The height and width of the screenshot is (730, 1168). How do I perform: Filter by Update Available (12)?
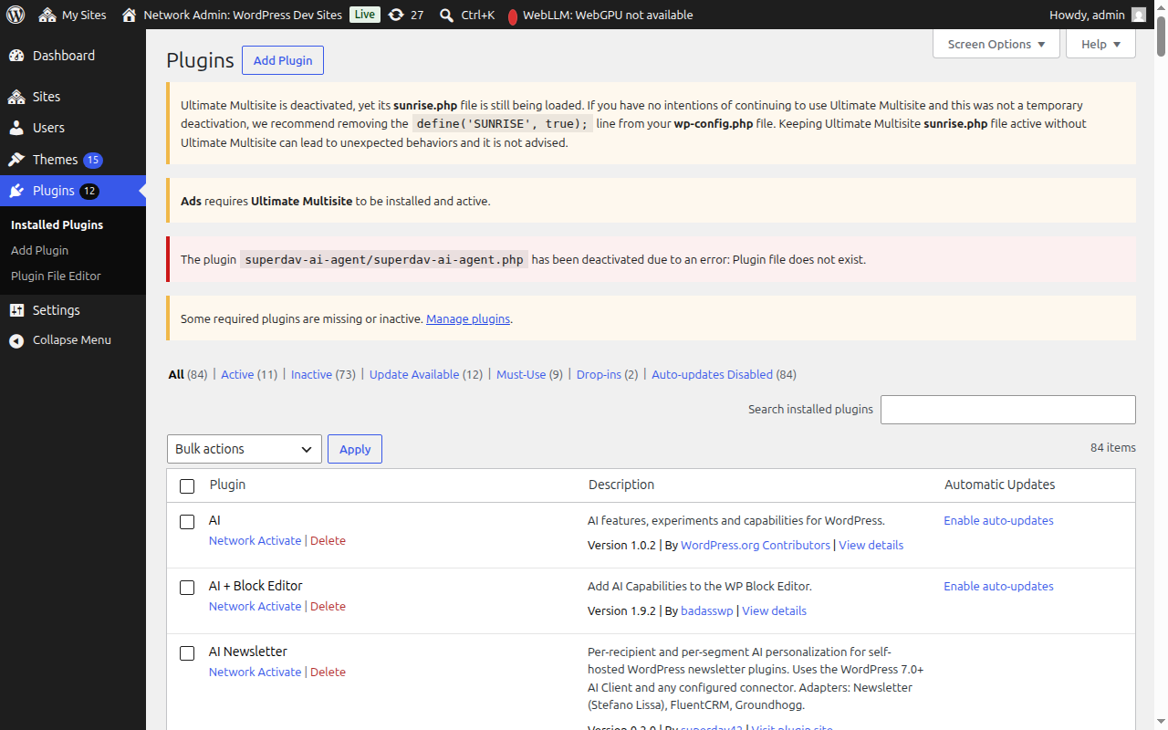click(426, 374)
